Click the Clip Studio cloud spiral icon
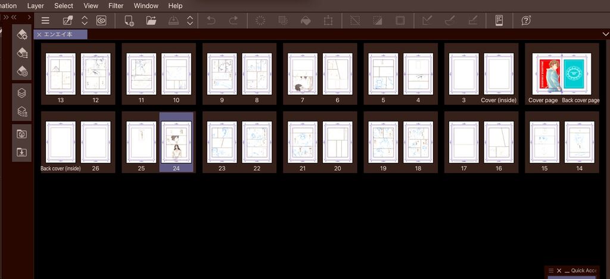Screen dimensions: 610x279 point(101,21)
